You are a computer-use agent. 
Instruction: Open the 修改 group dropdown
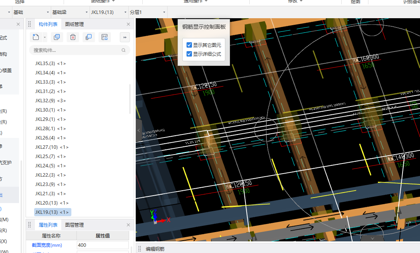tap(301, 1)
